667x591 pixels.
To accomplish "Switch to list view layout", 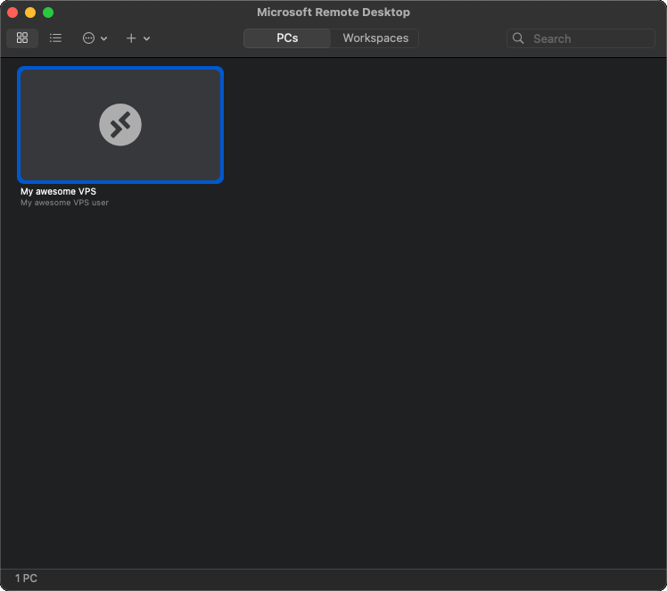I will [55, 38].
